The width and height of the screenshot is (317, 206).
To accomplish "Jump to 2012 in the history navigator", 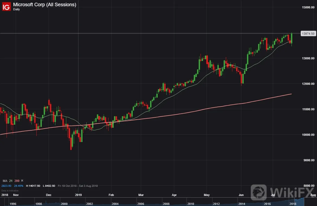I will pos(216,204).
